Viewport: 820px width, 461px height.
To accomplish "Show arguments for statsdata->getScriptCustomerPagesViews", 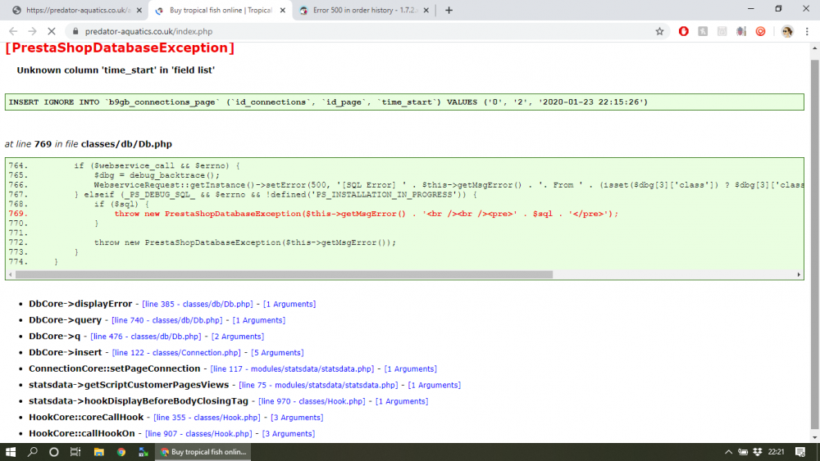I will click(x=434, y=385).
